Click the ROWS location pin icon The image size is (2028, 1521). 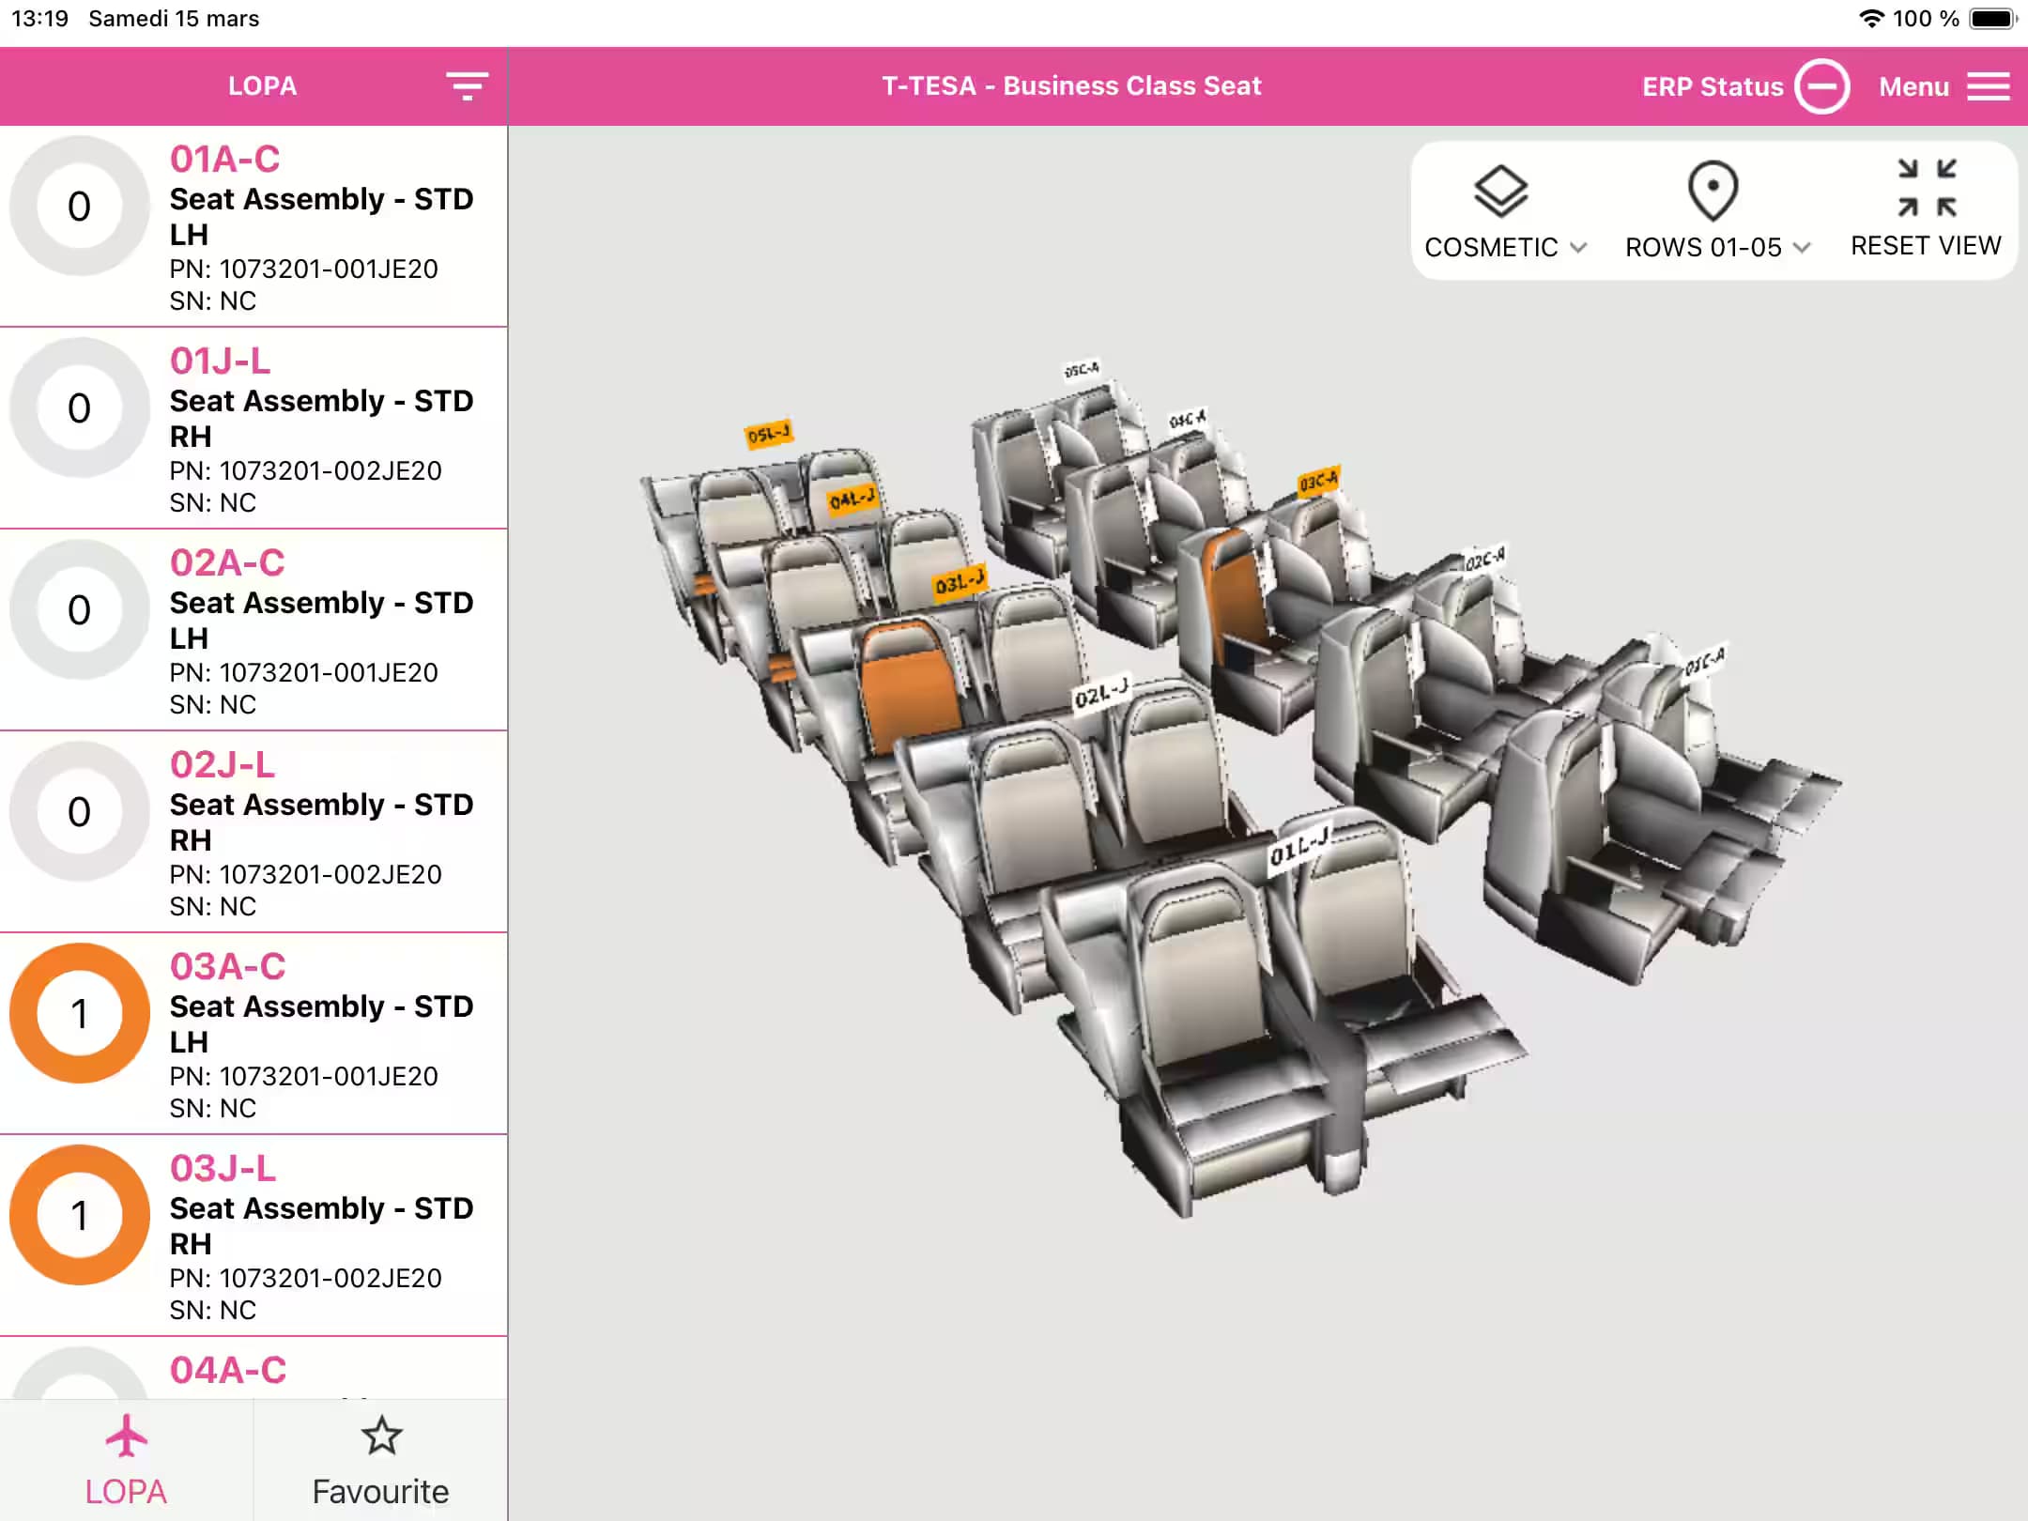click(1713, 191)
